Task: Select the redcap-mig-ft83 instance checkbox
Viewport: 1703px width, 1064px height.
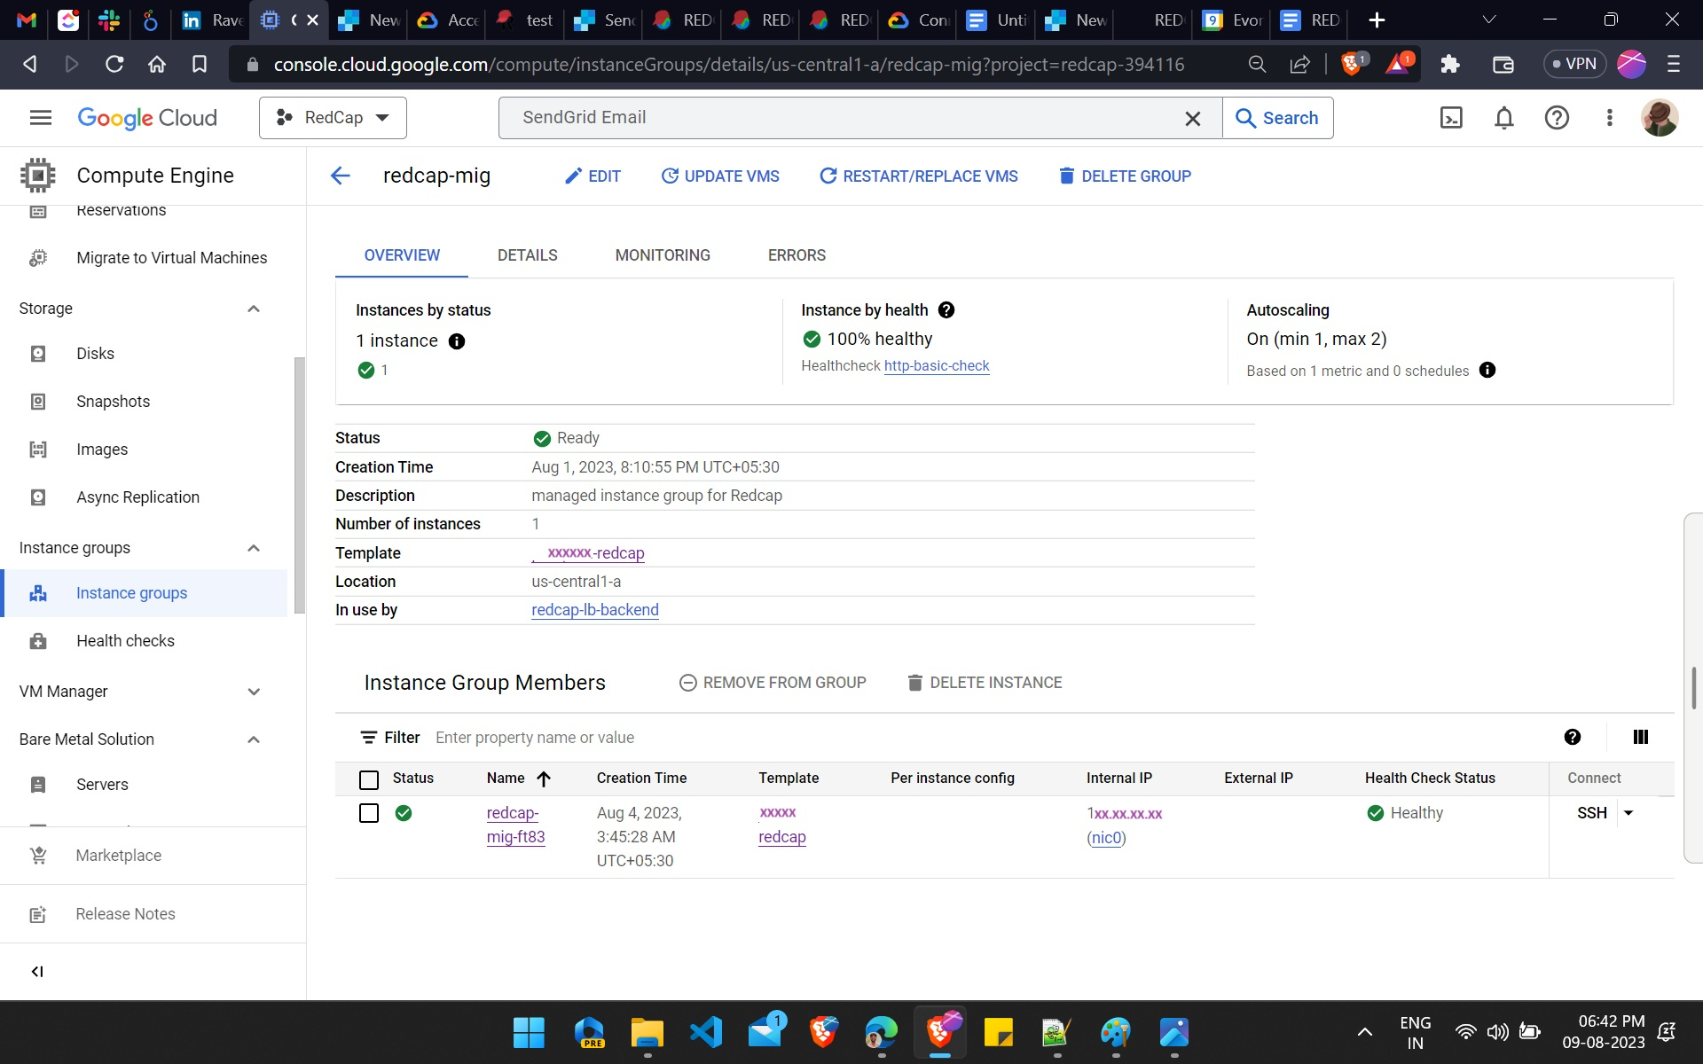Action: [x=368, y=813]
